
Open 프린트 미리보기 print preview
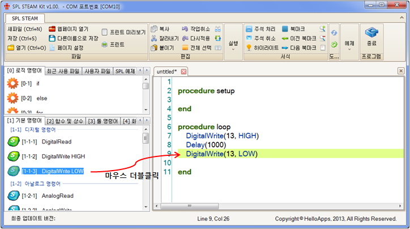click(123, 32)
